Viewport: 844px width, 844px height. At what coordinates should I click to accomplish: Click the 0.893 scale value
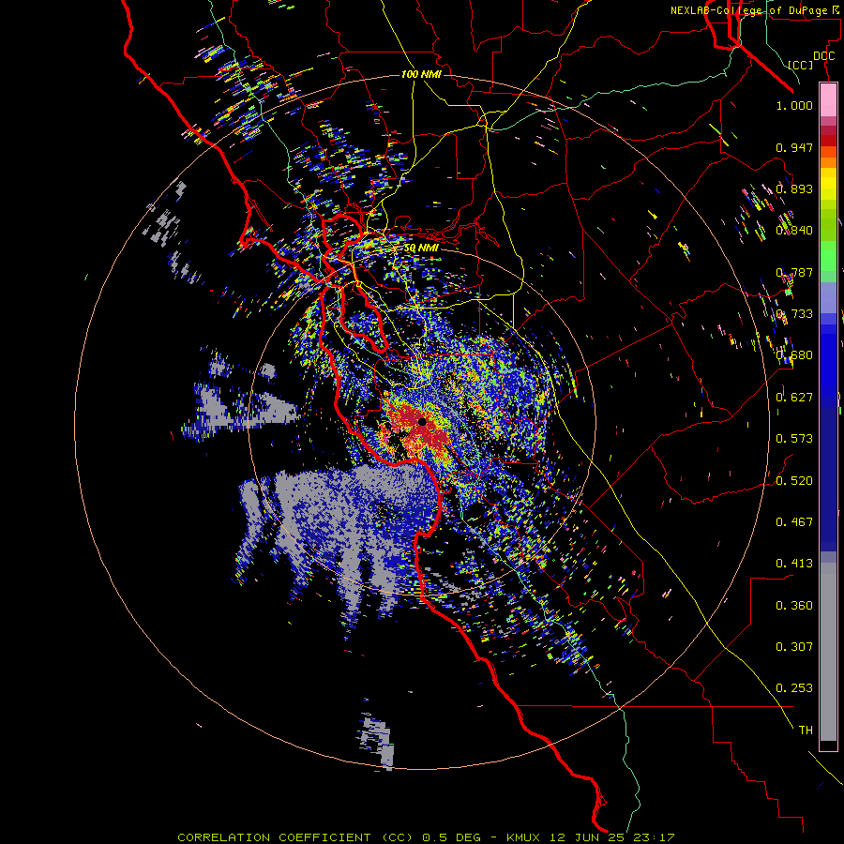(x=794, y=188)
